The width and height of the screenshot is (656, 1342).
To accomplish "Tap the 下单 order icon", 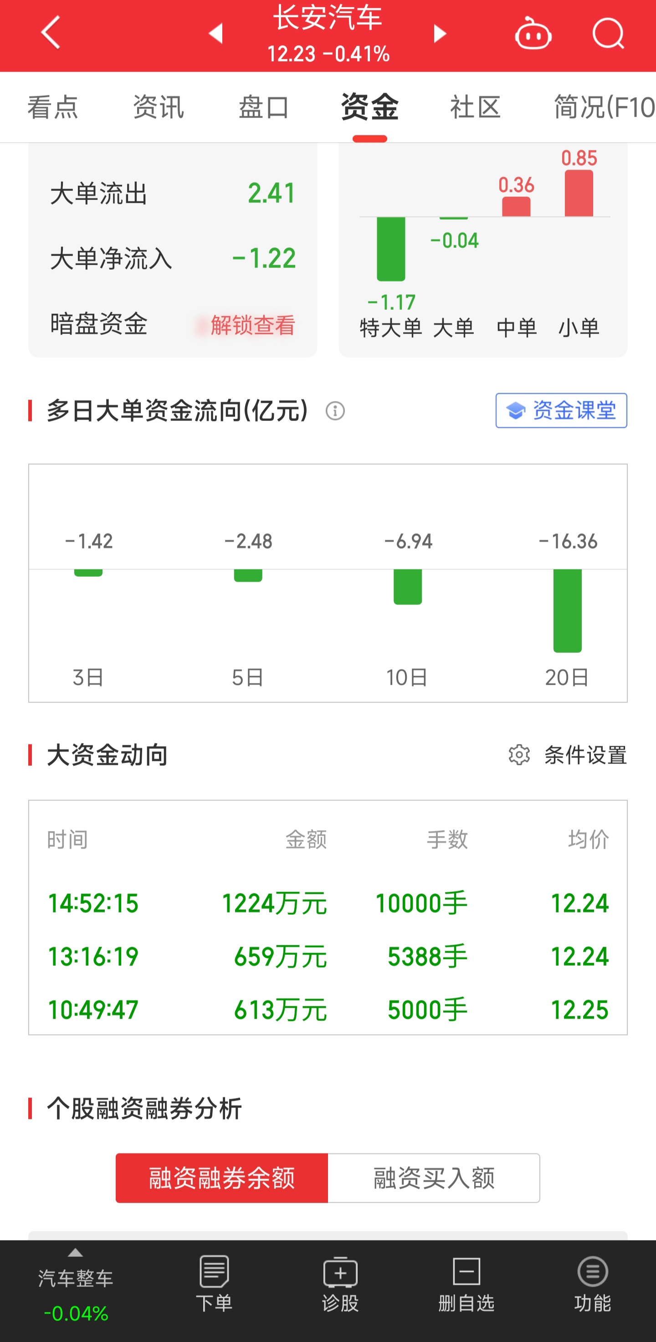I will [214, 1271].
